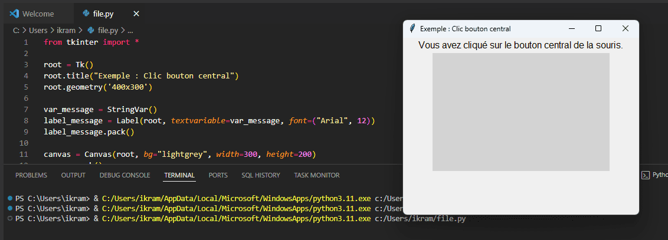Click the 'canvas = Canvas(' code line
Screen dimensions: 668x240
(180, 154)
